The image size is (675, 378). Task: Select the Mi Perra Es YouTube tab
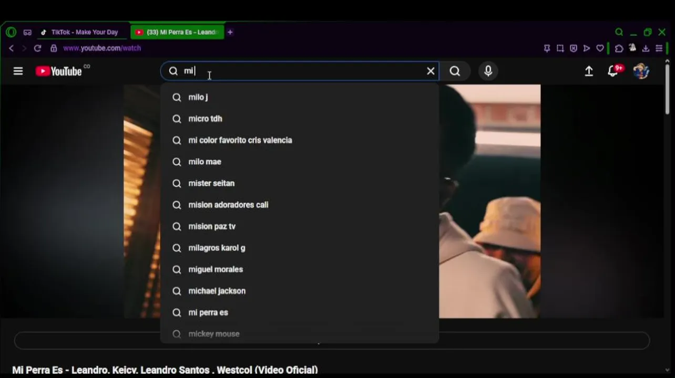point(177,32)
